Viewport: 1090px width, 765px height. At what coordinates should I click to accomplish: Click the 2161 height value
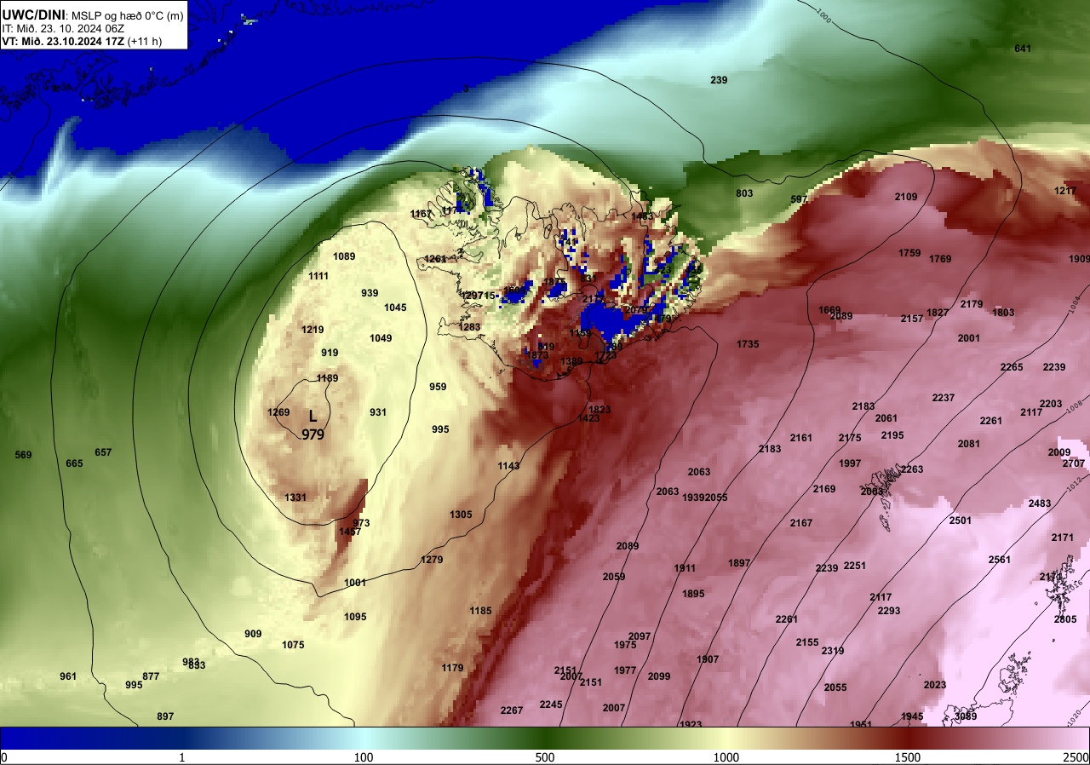(x=801, y=438)
